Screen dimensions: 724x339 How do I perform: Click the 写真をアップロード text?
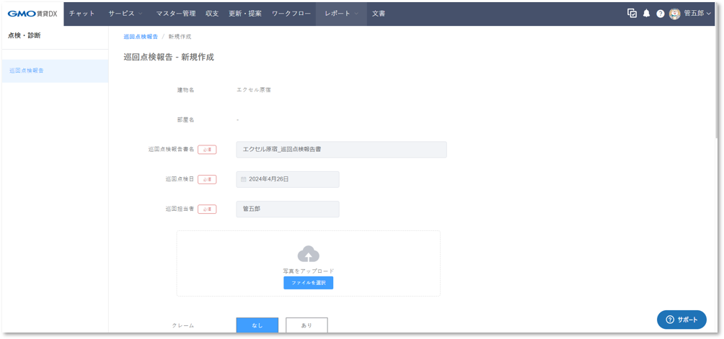tap(309, 271)
